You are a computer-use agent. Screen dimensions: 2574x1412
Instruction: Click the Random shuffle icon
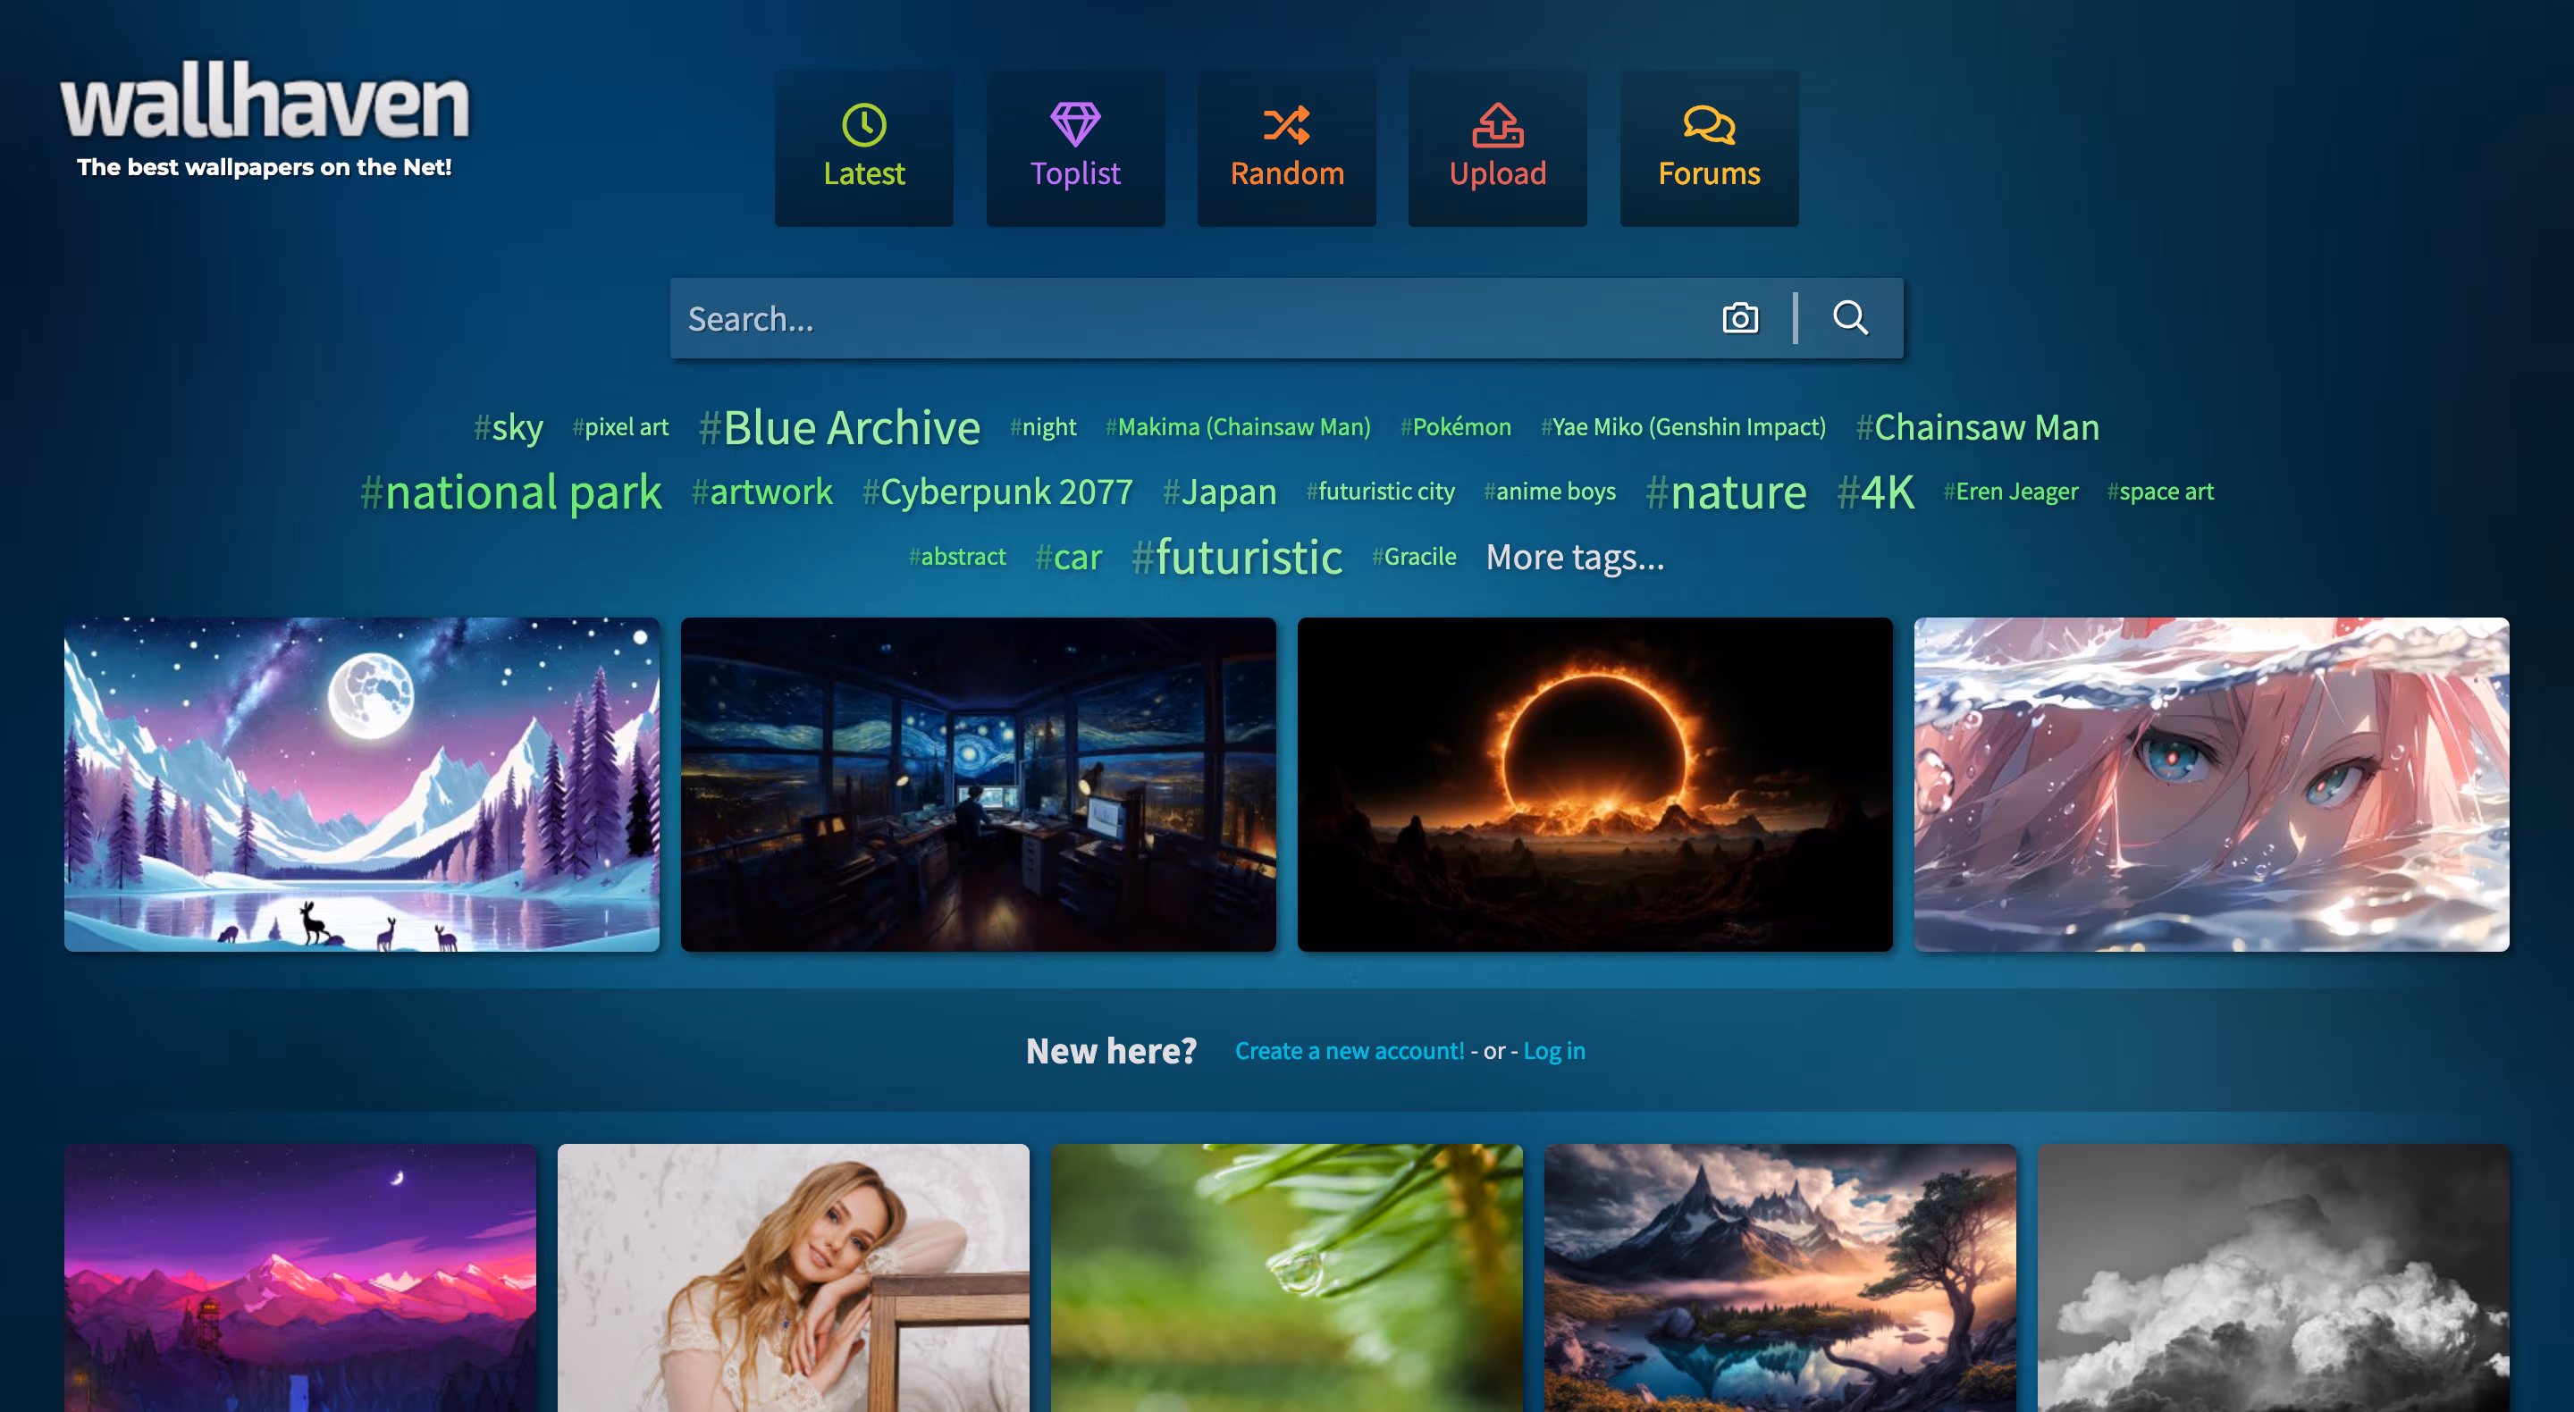(1286, 125)
